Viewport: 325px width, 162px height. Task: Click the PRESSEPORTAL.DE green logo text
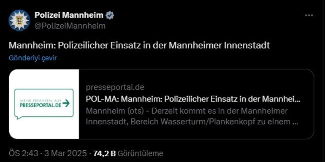point(41,105)
